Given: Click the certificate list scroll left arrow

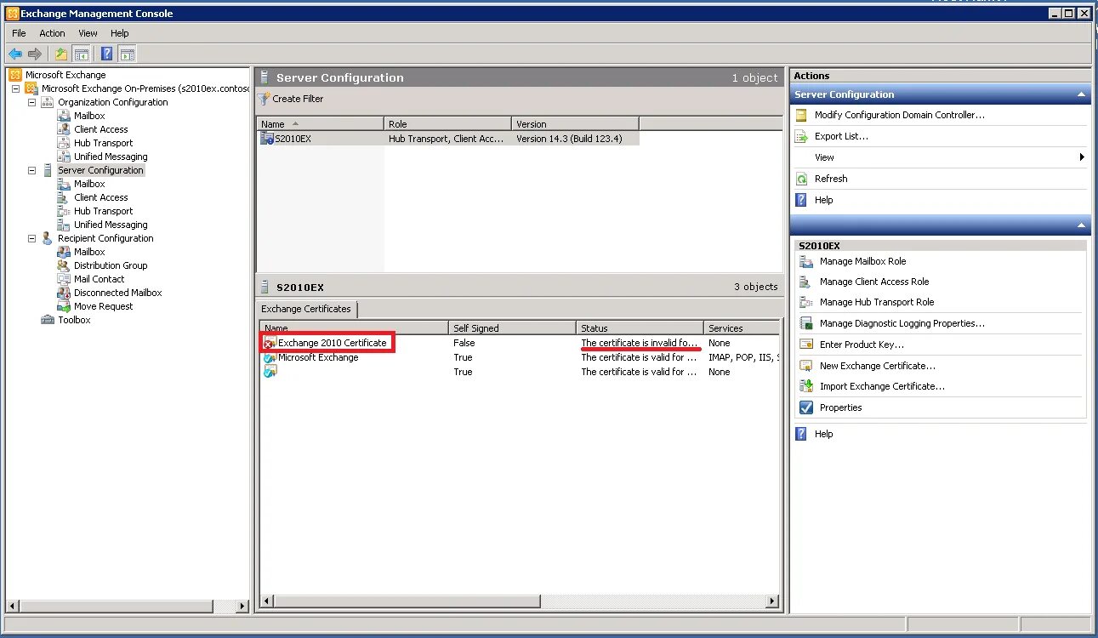Looking at the screenshot, I should (266, 601).
